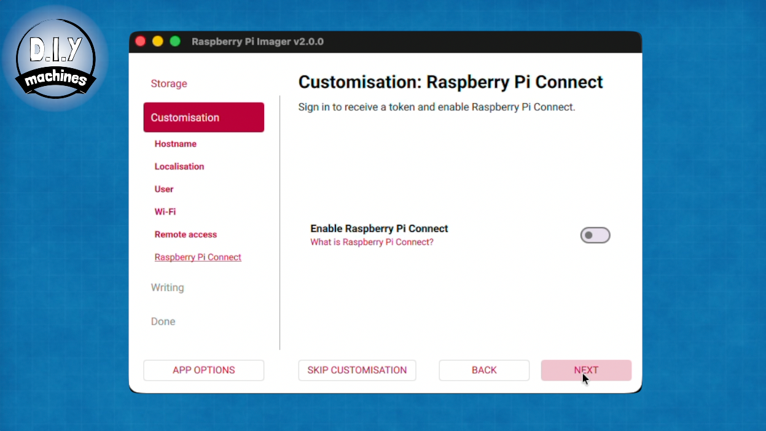The height and width of the screenshot is (431, 766).
Task: Click the NEXT button
Action: [586, 370]
